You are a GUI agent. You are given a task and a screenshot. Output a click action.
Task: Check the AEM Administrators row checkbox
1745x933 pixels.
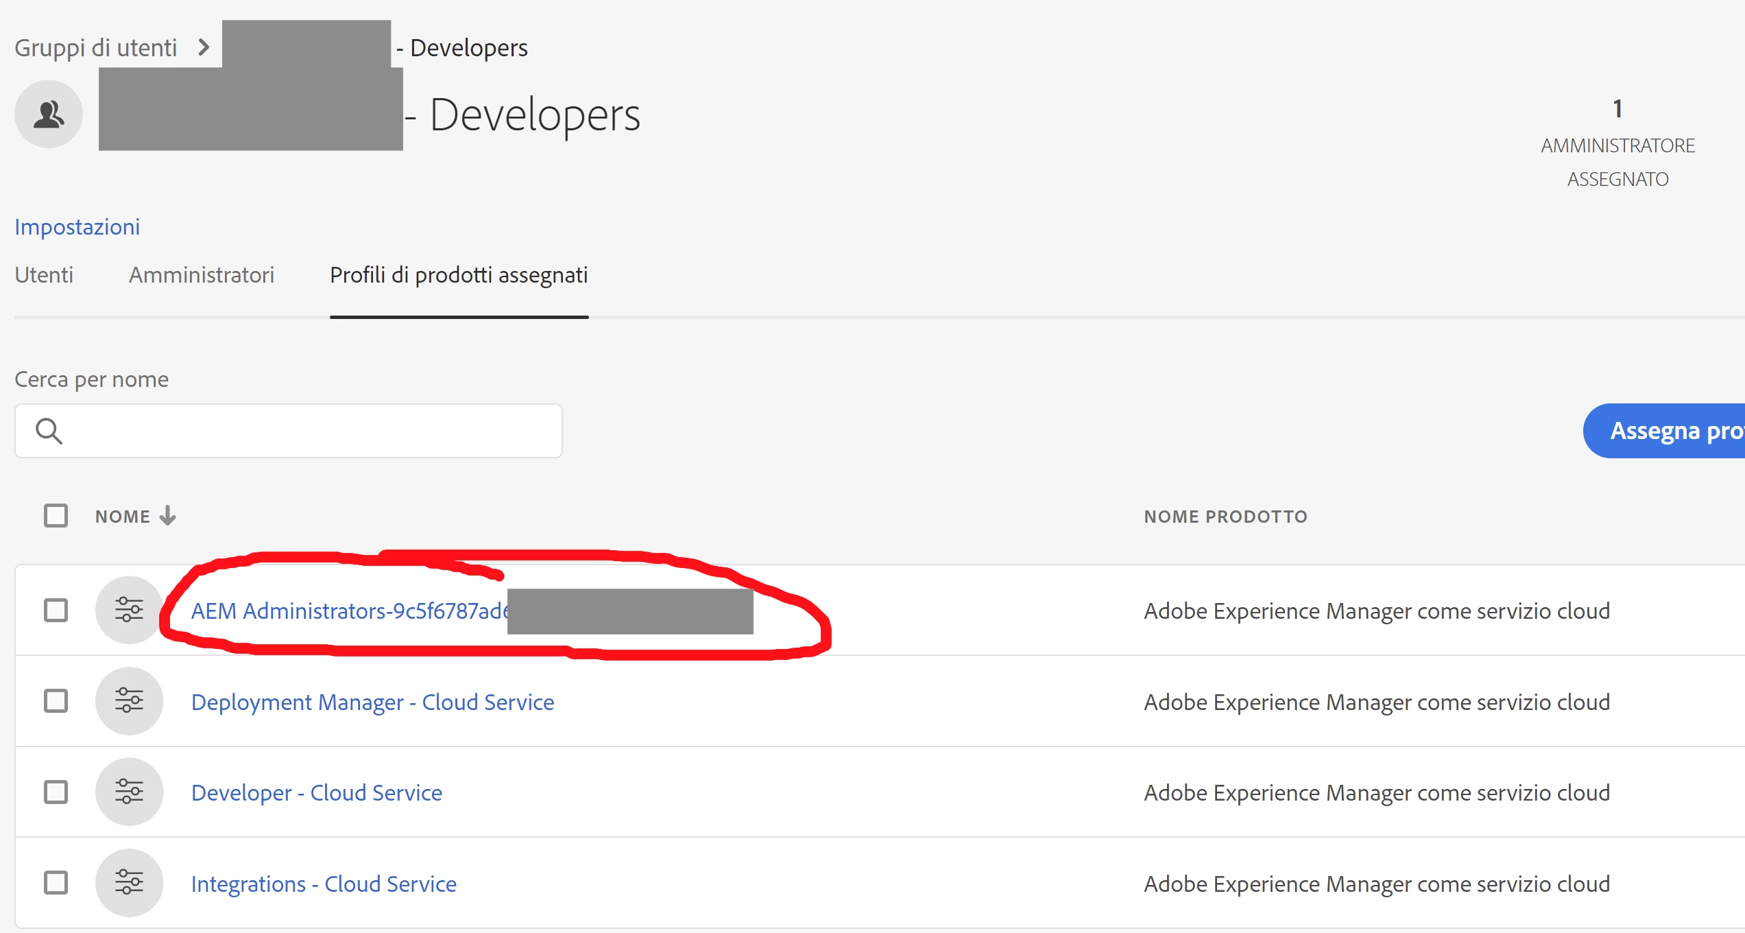pyautogui.click(x=56, y=610)
